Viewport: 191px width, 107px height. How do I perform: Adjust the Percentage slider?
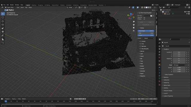pos(146,31)
